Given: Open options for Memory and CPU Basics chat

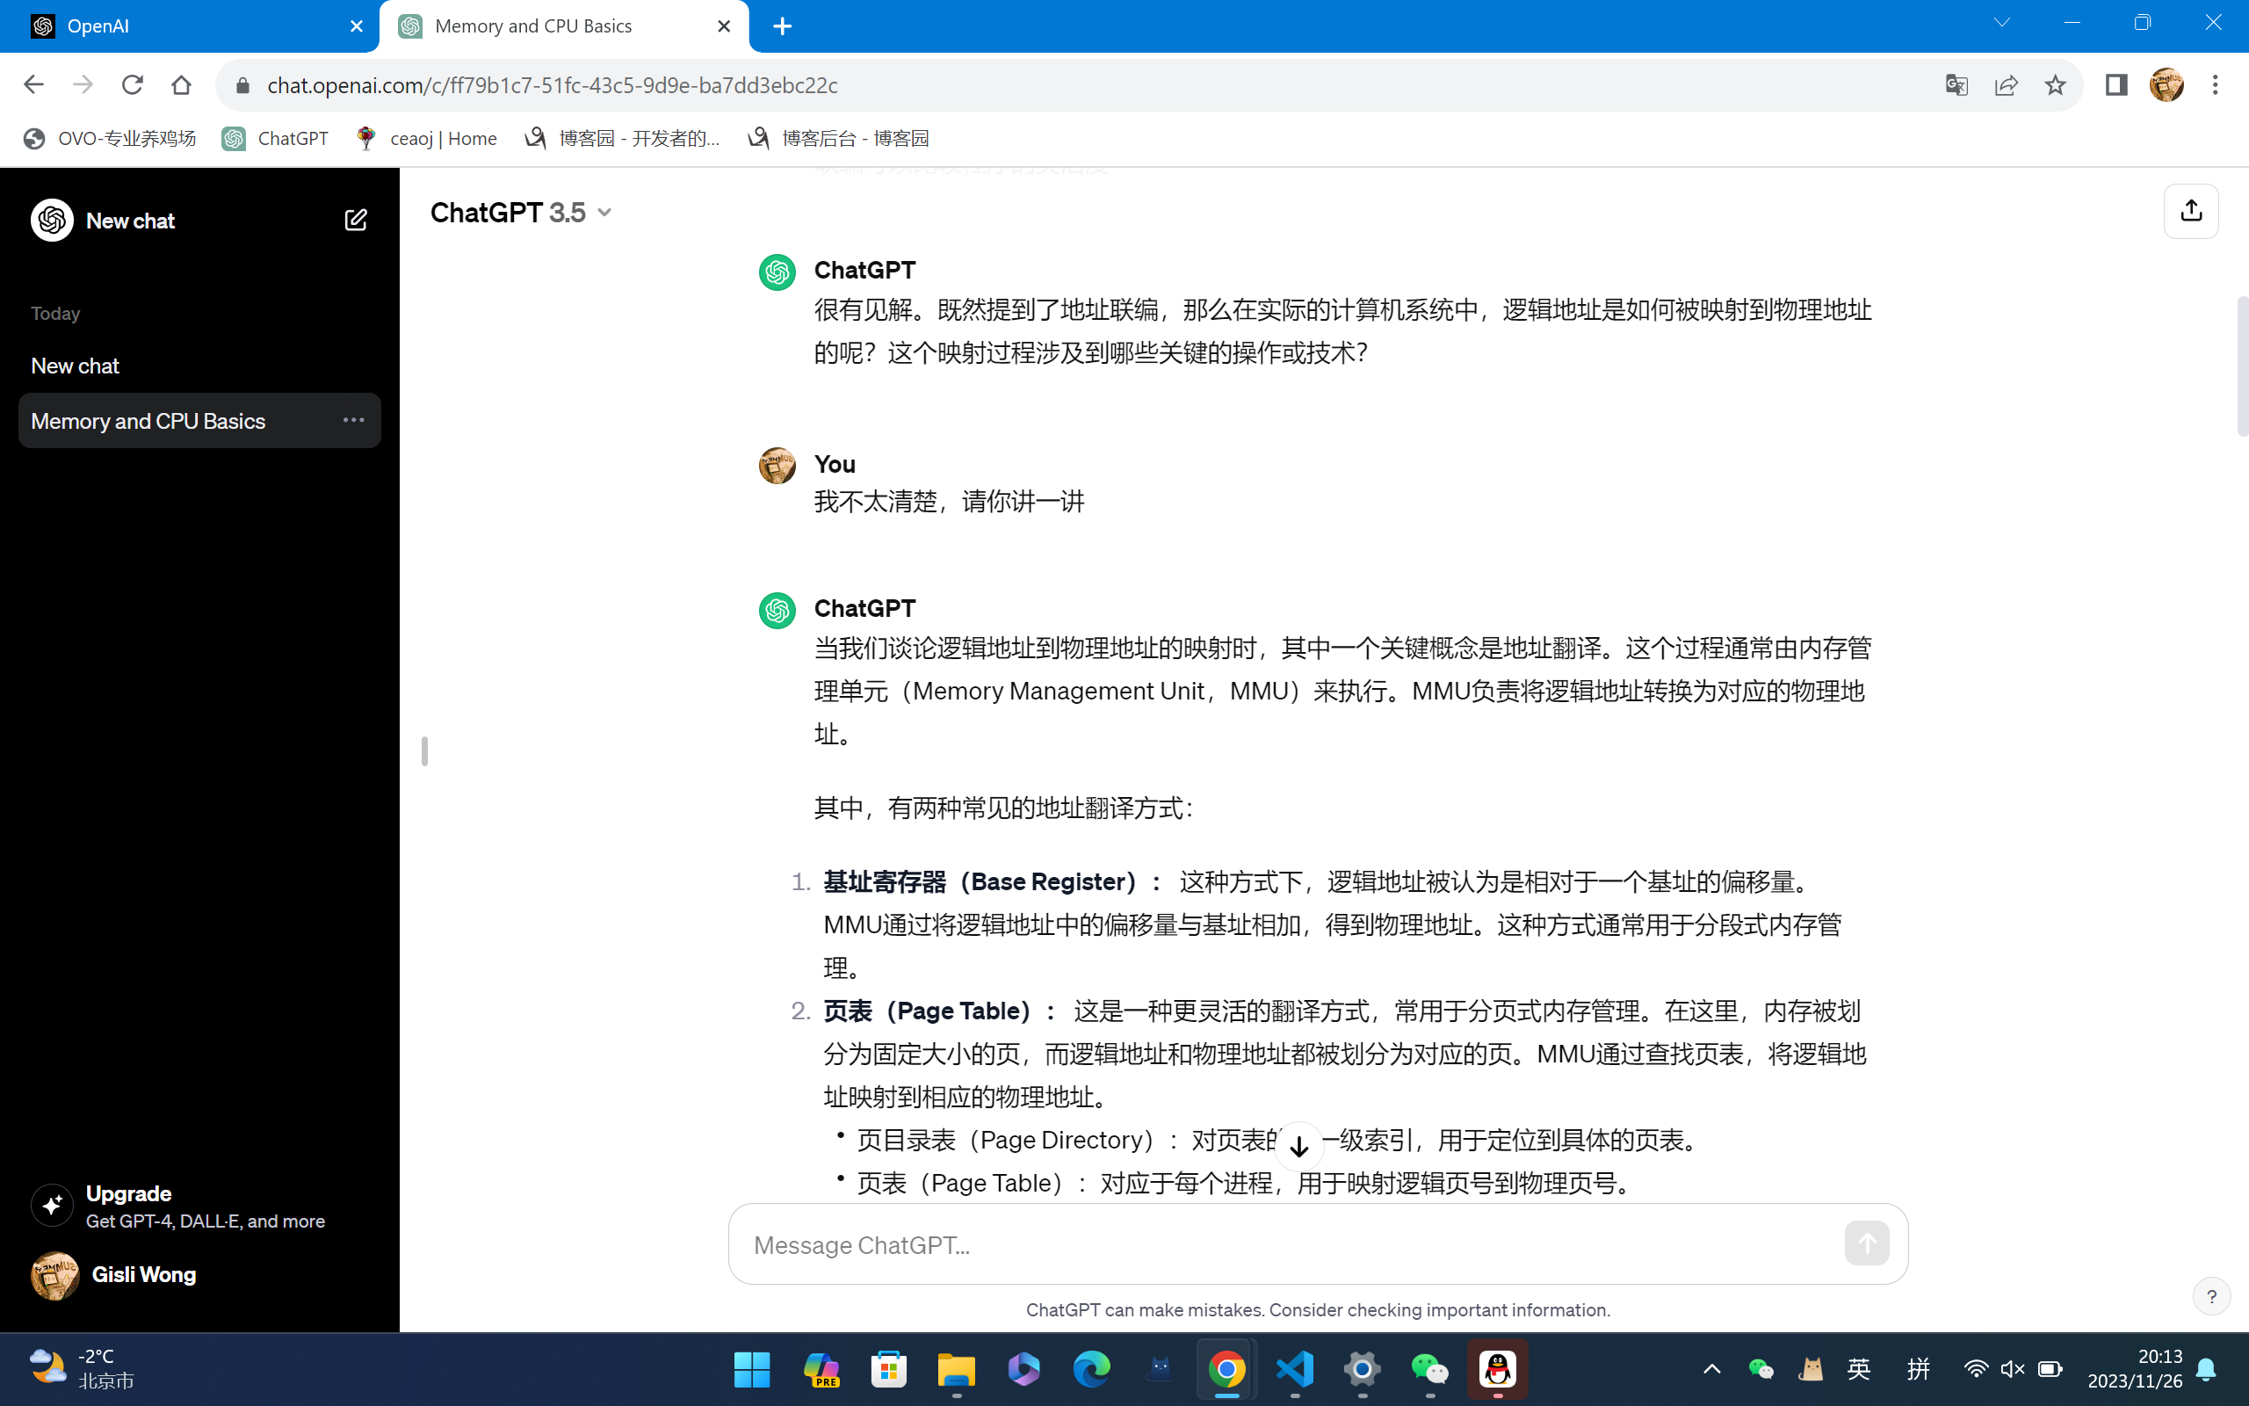Looking at the screenshot, I should [x=353, y=420].
